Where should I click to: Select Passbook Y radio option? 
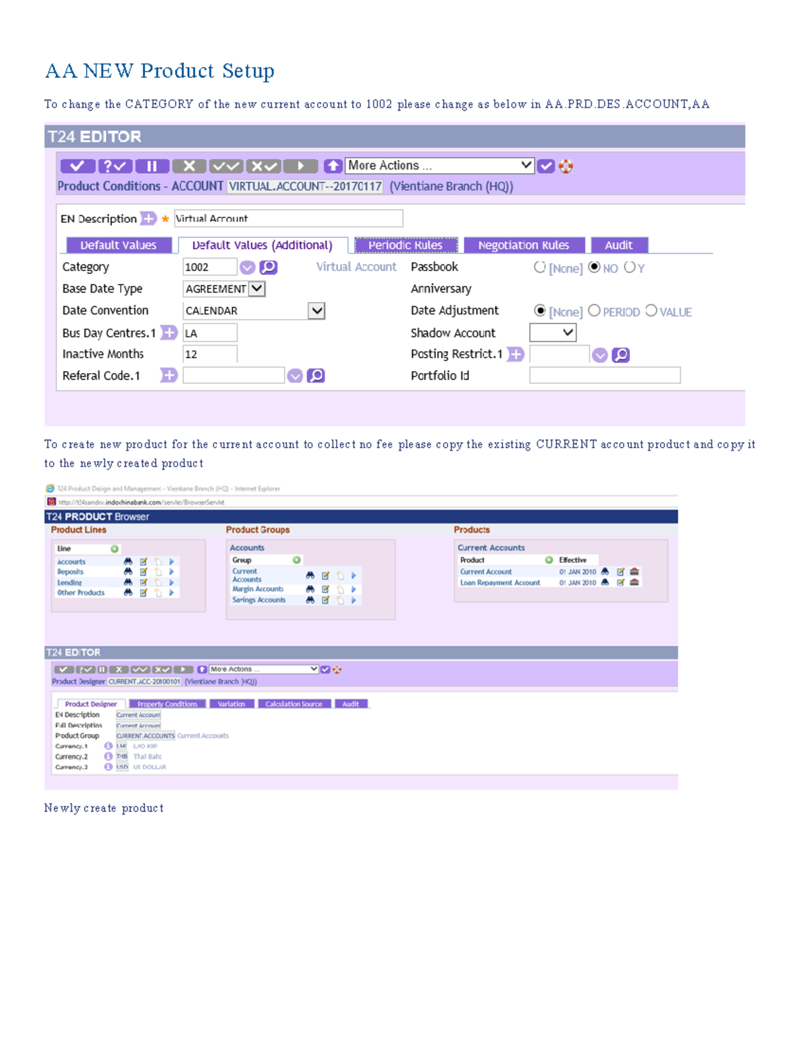click(x=629, y=267)
